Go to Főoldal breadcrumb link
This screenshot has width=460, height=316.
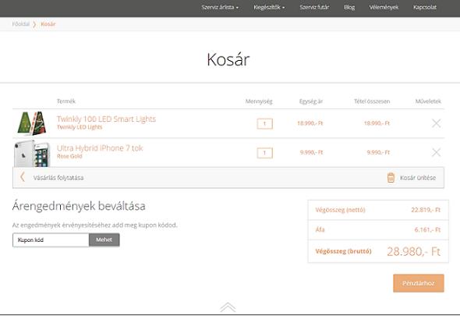[x=21, y=24]
